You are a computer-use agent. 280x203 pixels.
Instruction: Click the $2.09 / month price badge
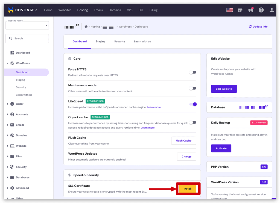pos(259,123)
